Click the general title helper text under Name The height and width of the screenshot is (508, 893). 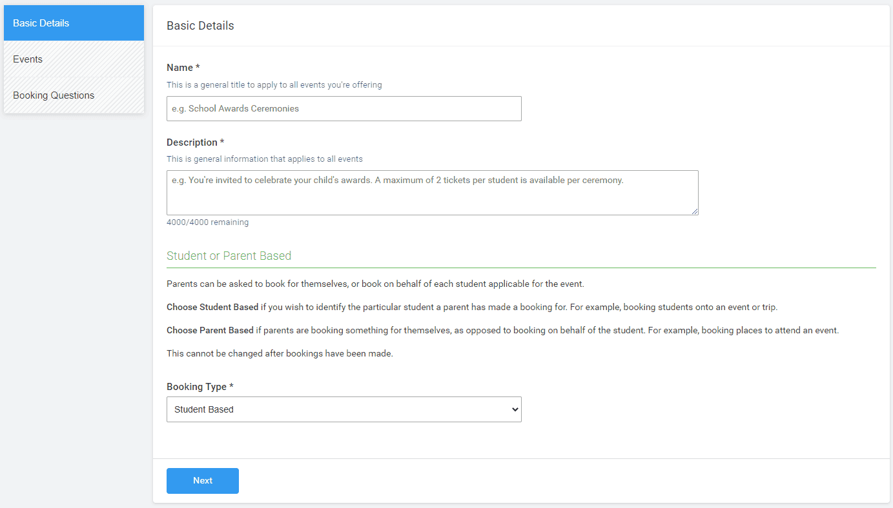coord(274,84)
